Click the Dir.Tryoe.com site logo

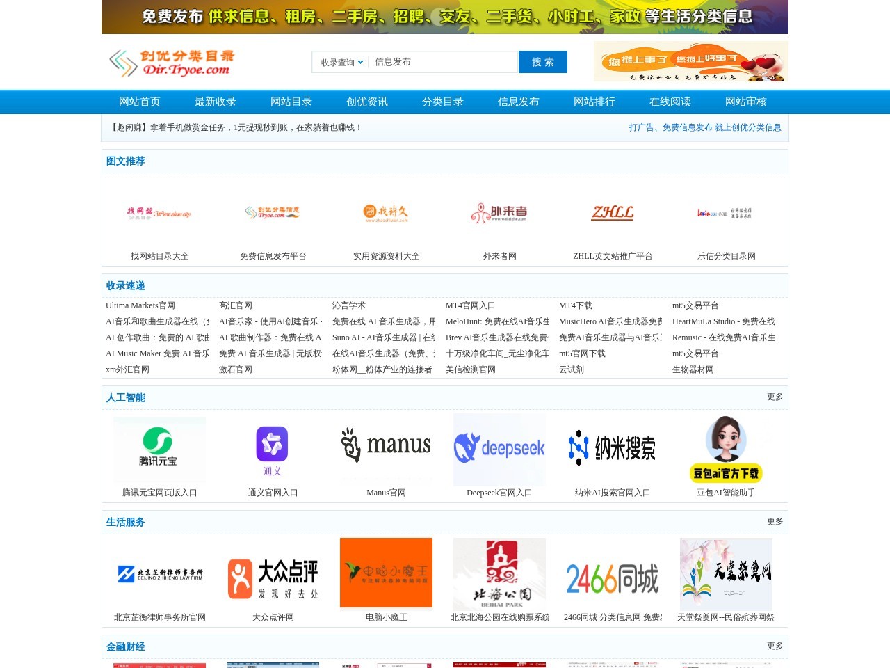tap(172, 63)
